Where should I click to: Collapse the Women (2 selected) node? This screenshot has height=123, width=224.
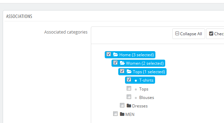pos(145,63)
